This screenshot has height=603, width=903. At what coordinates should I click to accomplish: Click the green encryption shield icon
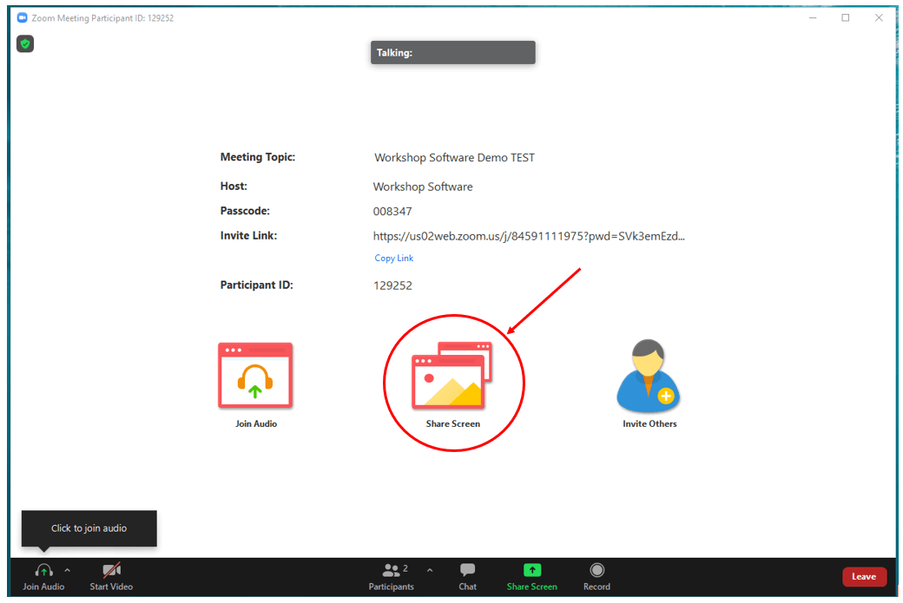(x=25, y=43)
